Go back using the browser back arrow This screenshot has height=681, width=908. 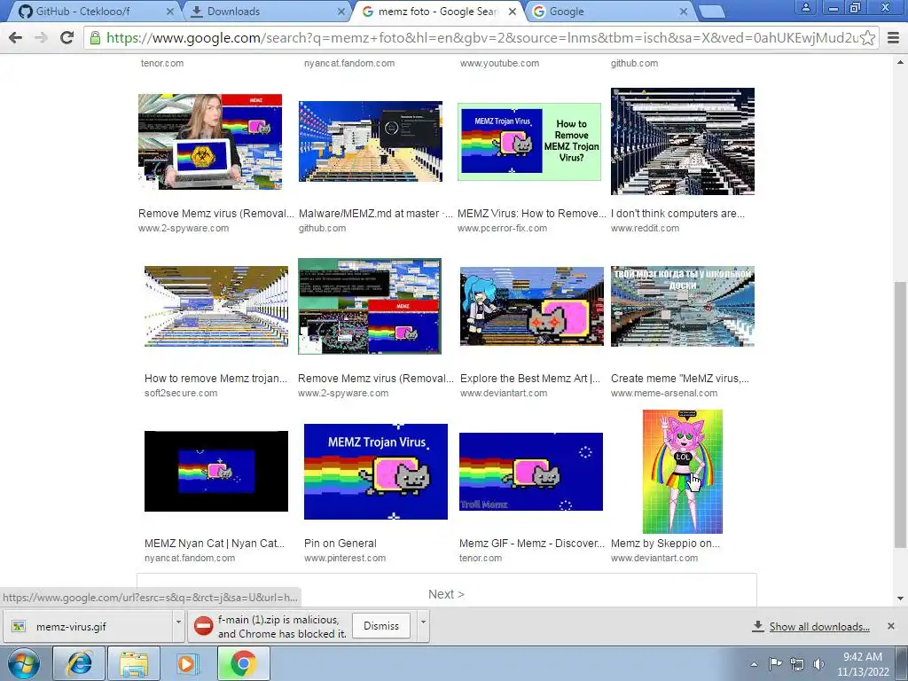pyautogui.click(x=16, y=38)
